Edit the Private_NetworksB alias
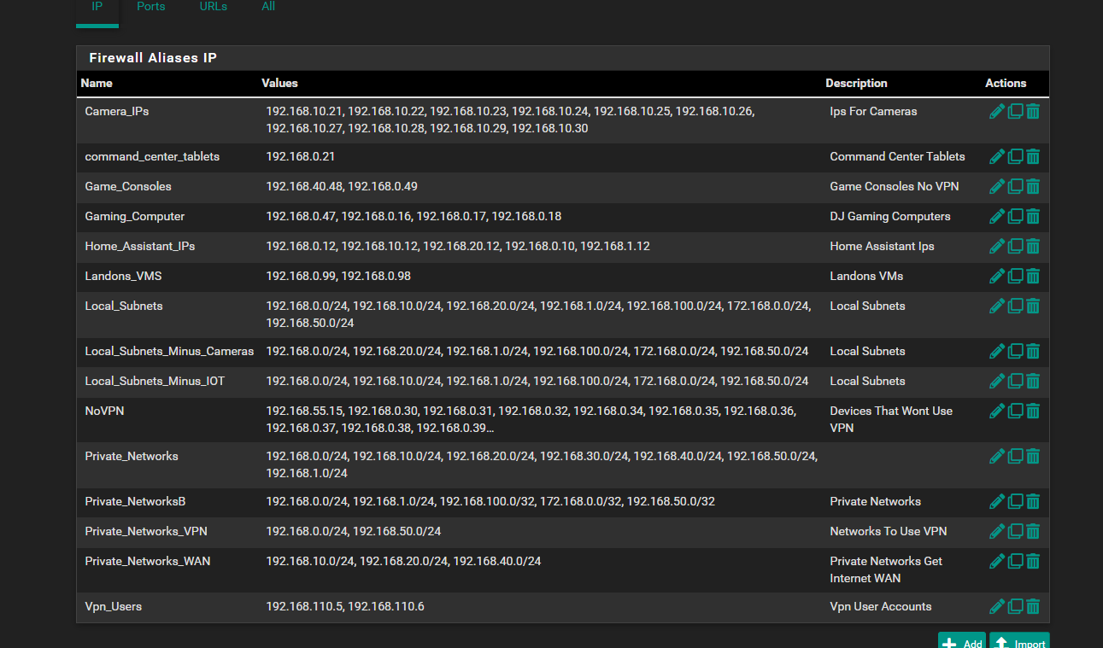Viewport: 1103px width, 648px height. point(996,501)
